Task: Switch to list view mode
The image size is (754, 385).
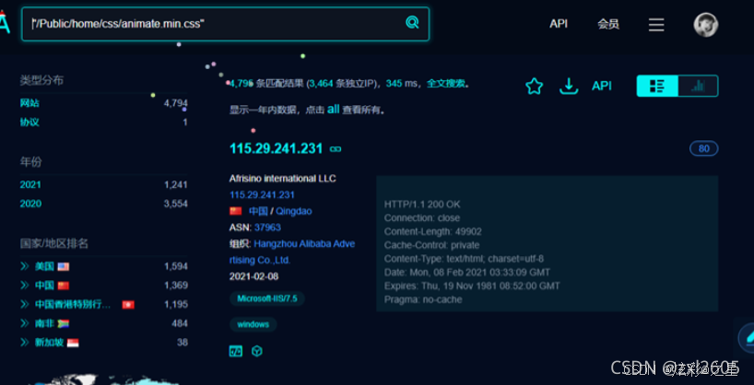Action: (657, 86)
